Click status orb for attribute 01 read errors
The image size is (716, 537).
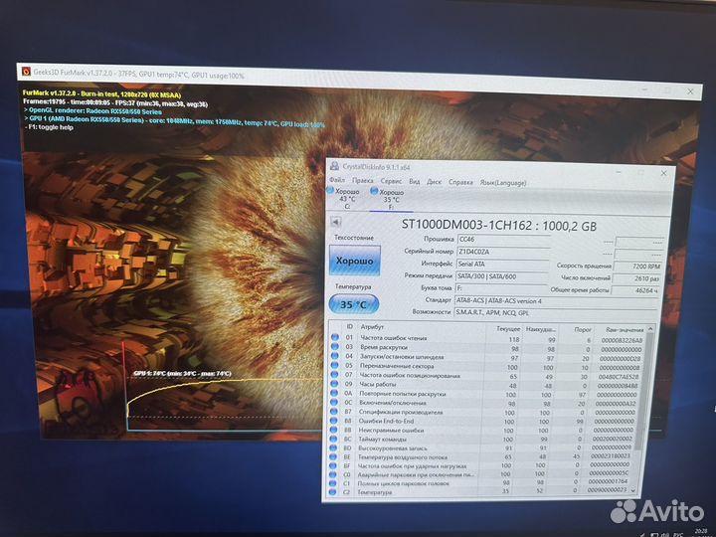[x=335, y=339]
